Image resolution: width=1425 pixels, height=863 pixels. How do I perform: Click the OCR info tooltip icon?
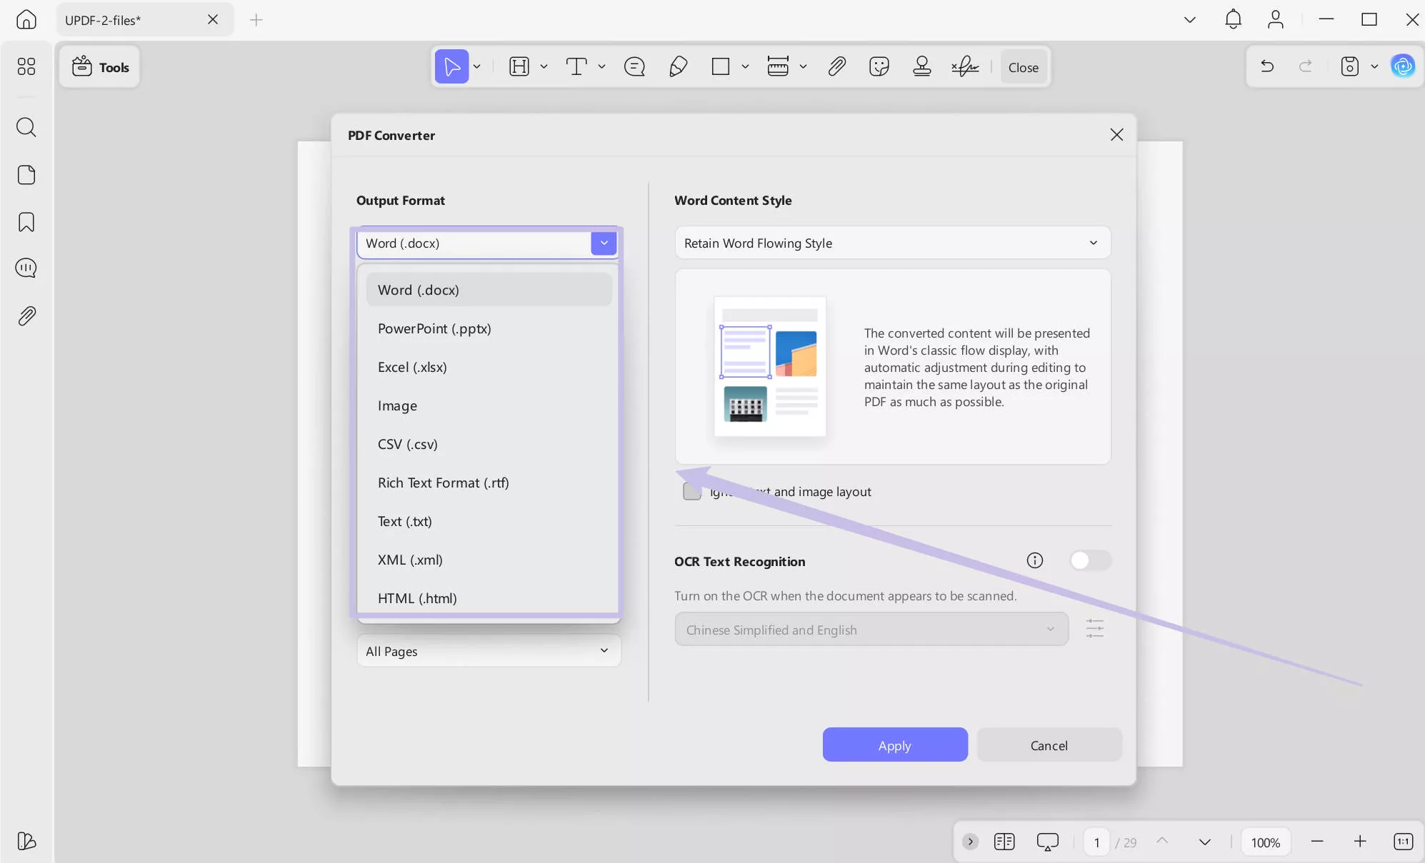(1035, 560)
